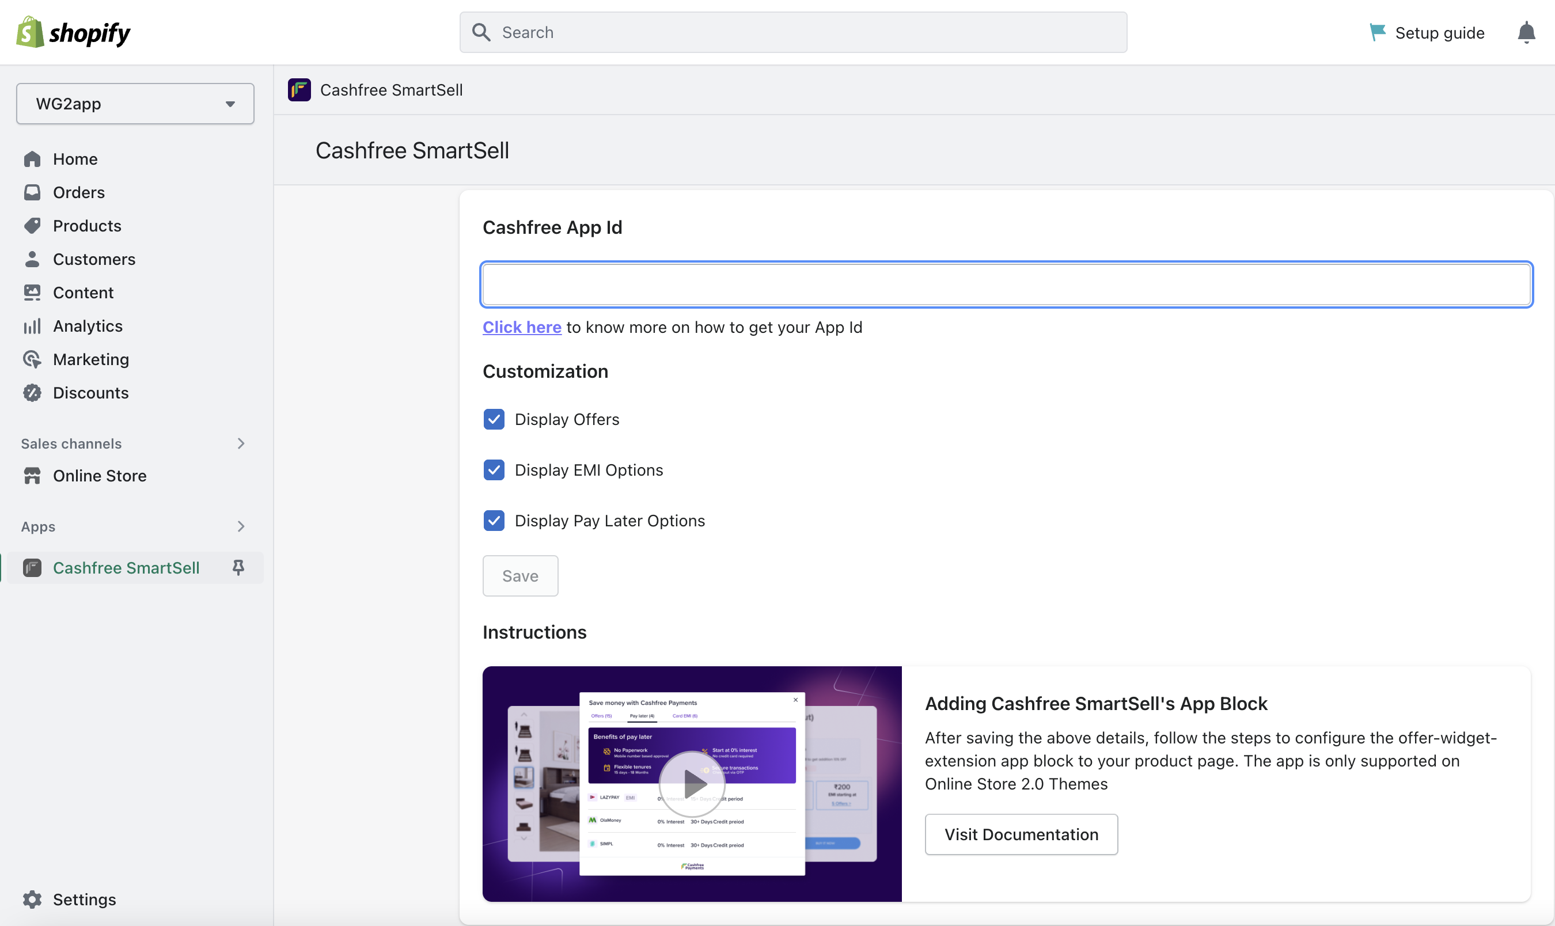
Task: Click the Shopify logo
Action: 74,32
